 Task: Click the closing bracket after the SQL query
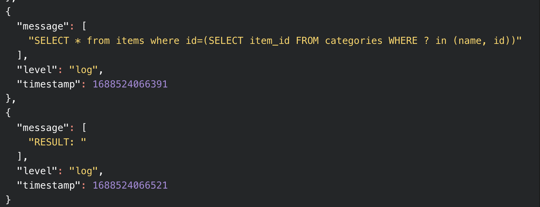click(x=20, y=55)
